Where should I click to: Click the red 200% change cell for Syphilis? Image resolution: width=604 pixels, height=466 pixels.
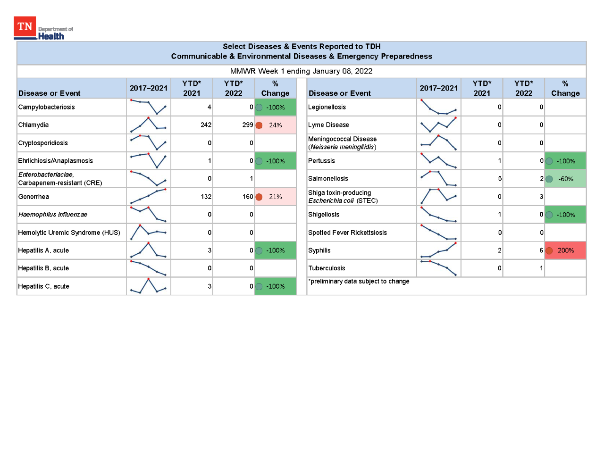tap(565, 250)
